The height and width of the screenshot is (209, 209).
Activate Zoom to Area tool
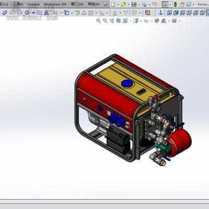pos(105,21)
